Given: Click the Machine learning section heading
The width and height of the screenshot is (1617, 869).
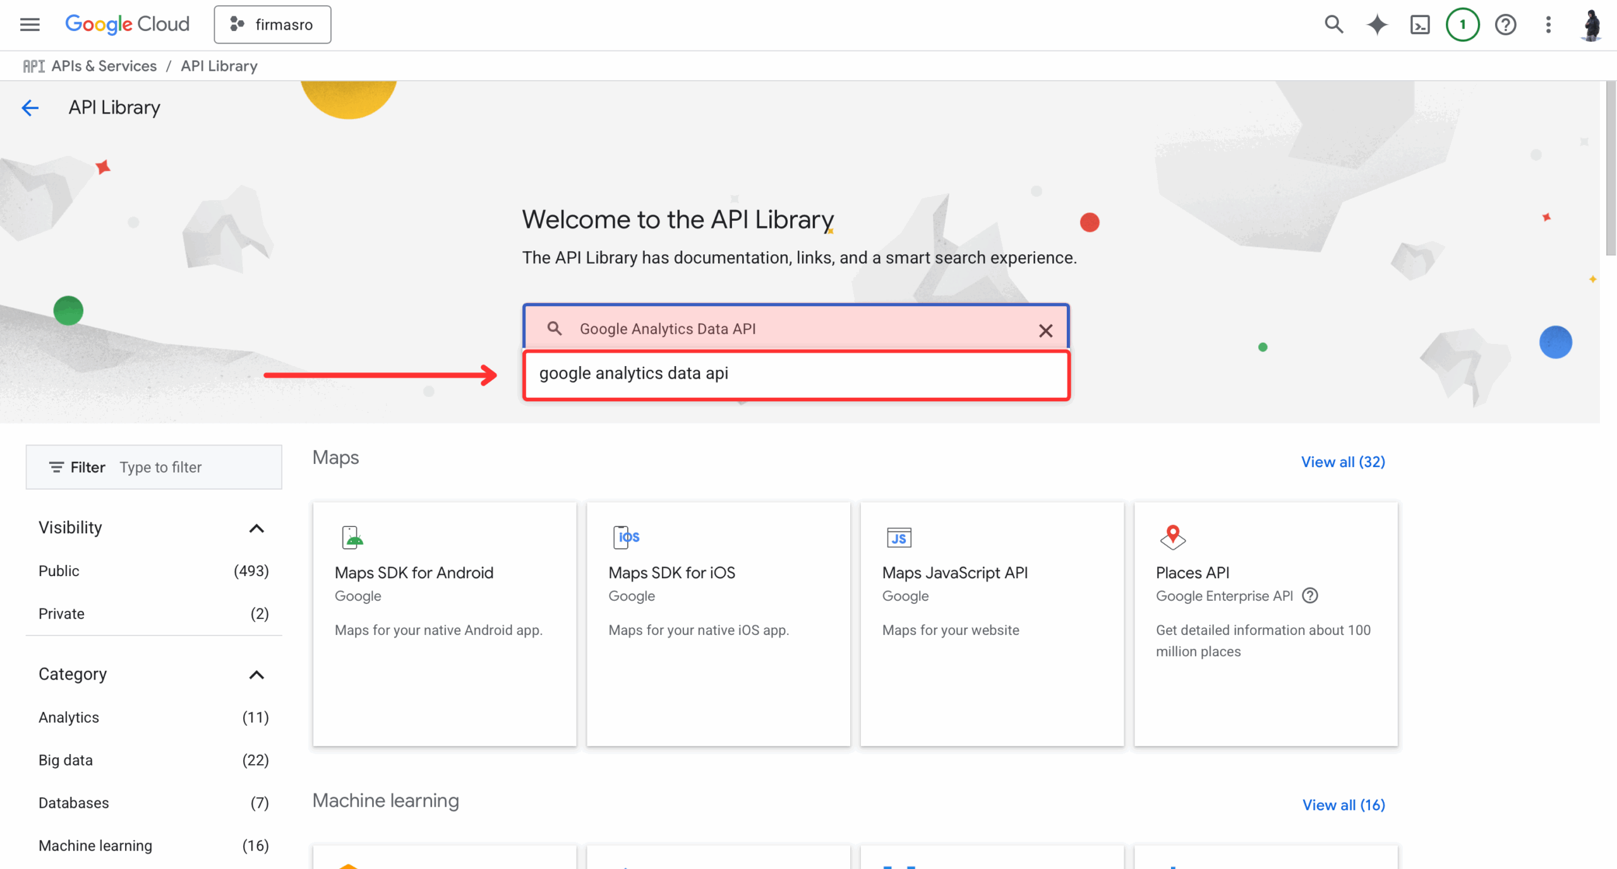Looking at the screenshot, I should pos(385,801).
